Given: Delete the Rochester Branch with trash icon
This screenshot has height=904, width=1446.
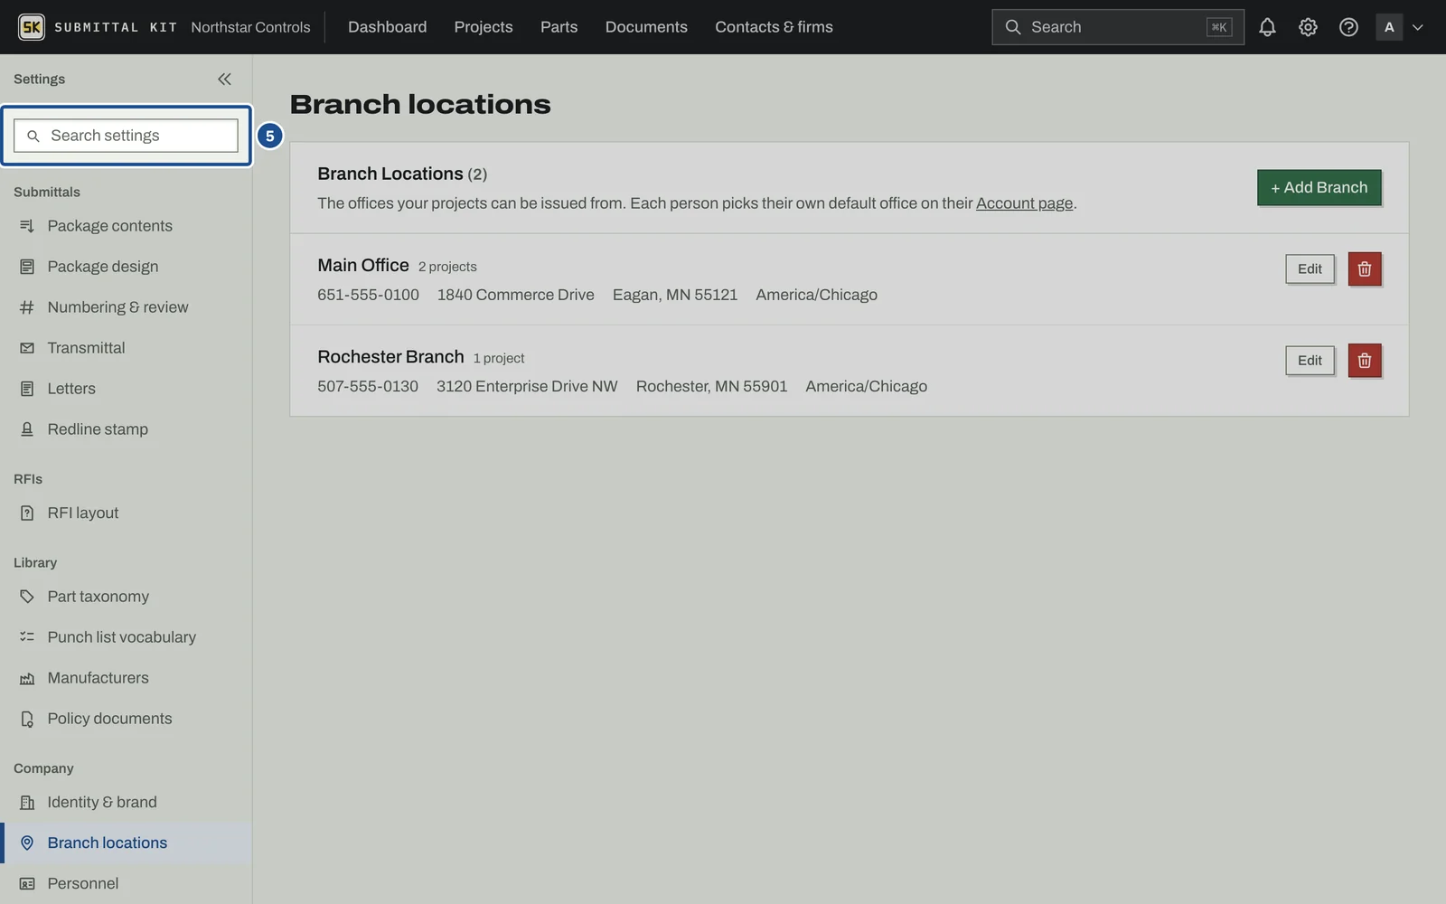Looking at the screenshot, I should (1365, 360).
